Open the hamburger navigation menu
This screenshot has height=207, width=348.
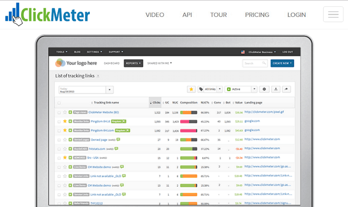pos(333,15)
